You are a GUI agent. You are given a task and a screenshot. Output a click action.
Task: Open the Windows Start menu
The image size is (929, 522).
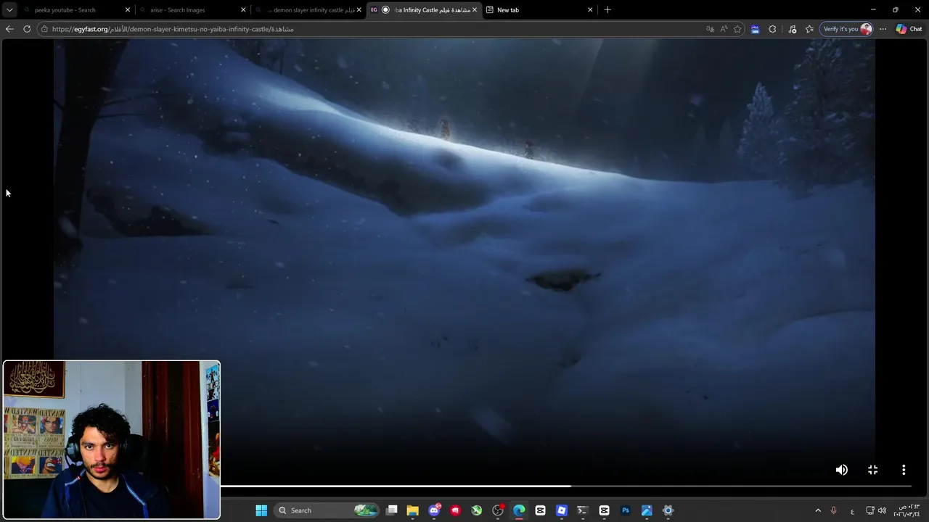pos(261,510)
